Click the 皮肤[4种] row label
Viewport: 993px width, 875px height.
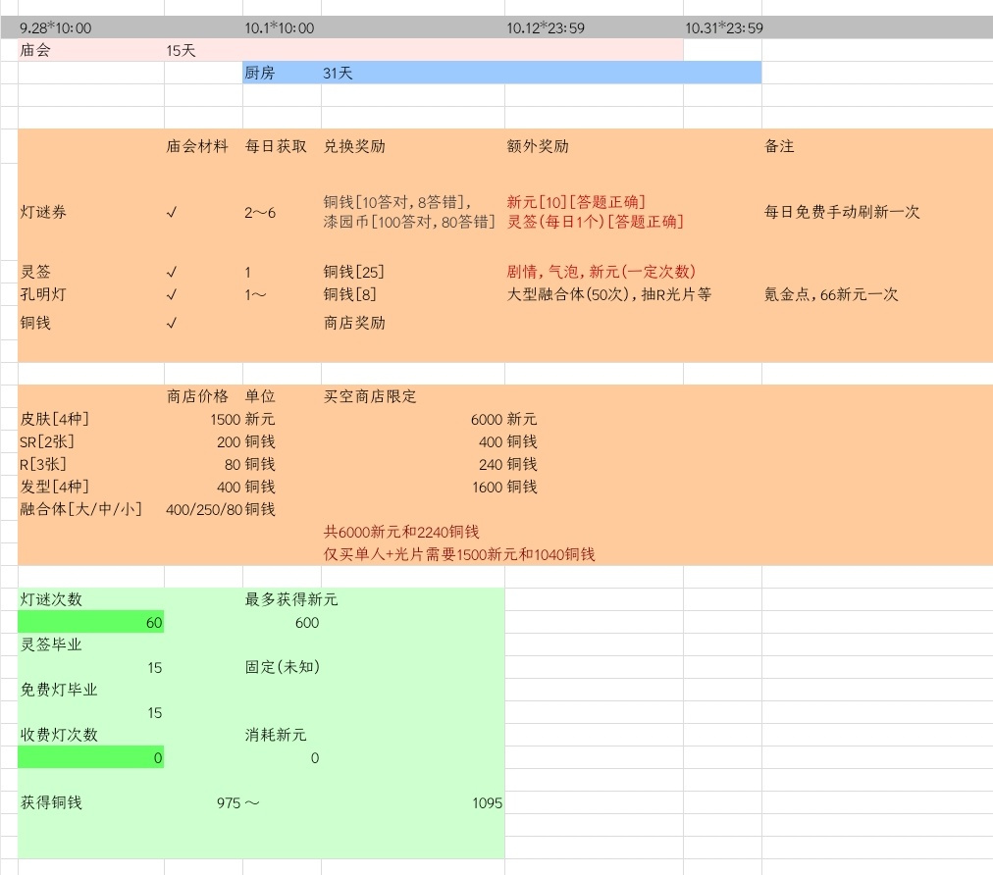click(x=55, y=419)
